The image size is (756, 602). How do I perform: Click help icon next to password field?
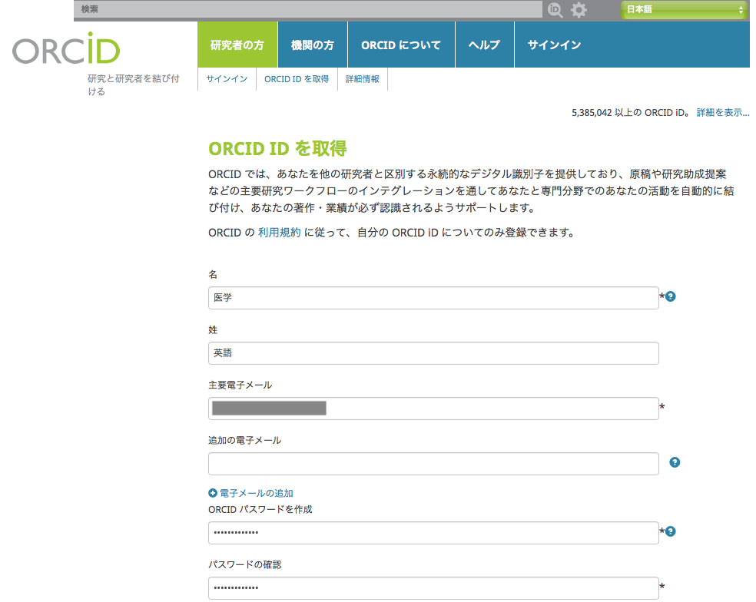670,531
